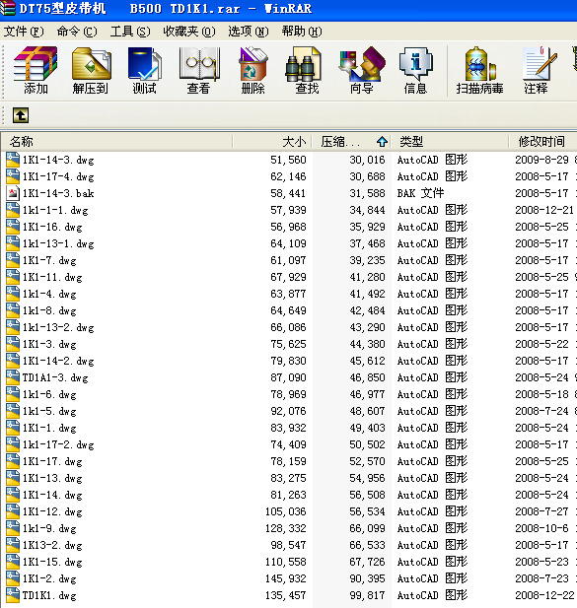577x608 pixels.
Task: Click the icon of TD1A1-3.dwg
Action: click(x=13, y=377)
